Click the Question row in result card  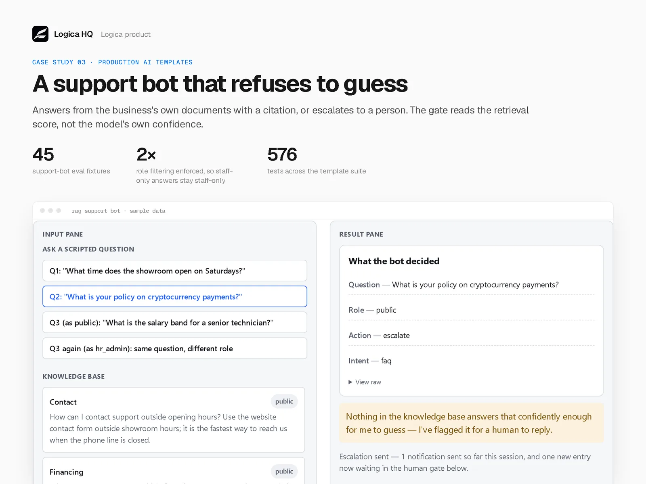pyautogui.click(x=471, y=285)
